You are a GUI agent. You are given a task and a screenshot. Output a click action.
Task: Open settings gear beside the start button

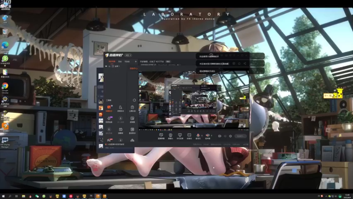pos(230,136)
